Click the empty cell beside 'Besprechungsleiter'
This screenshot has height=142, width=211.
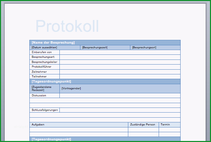(x=120, y=62)
